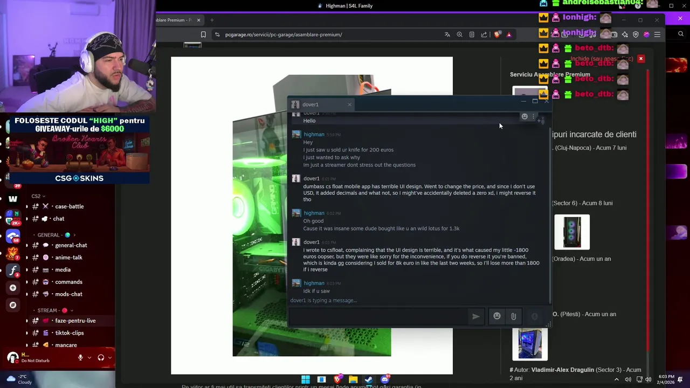This screenshot has width=690, height=388.
Task: Open File Explorer from taskbar
Action: [x=353, y=379]
